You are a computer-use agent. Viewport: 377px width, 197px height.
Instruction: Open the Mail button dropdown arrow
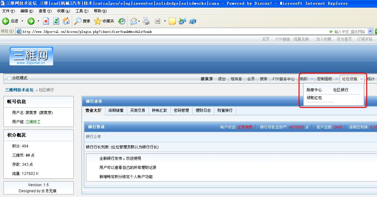139,21
